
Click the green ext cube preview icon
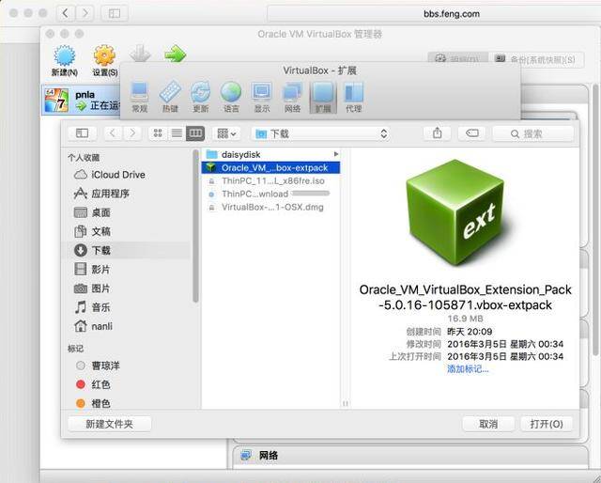point(457,212)
